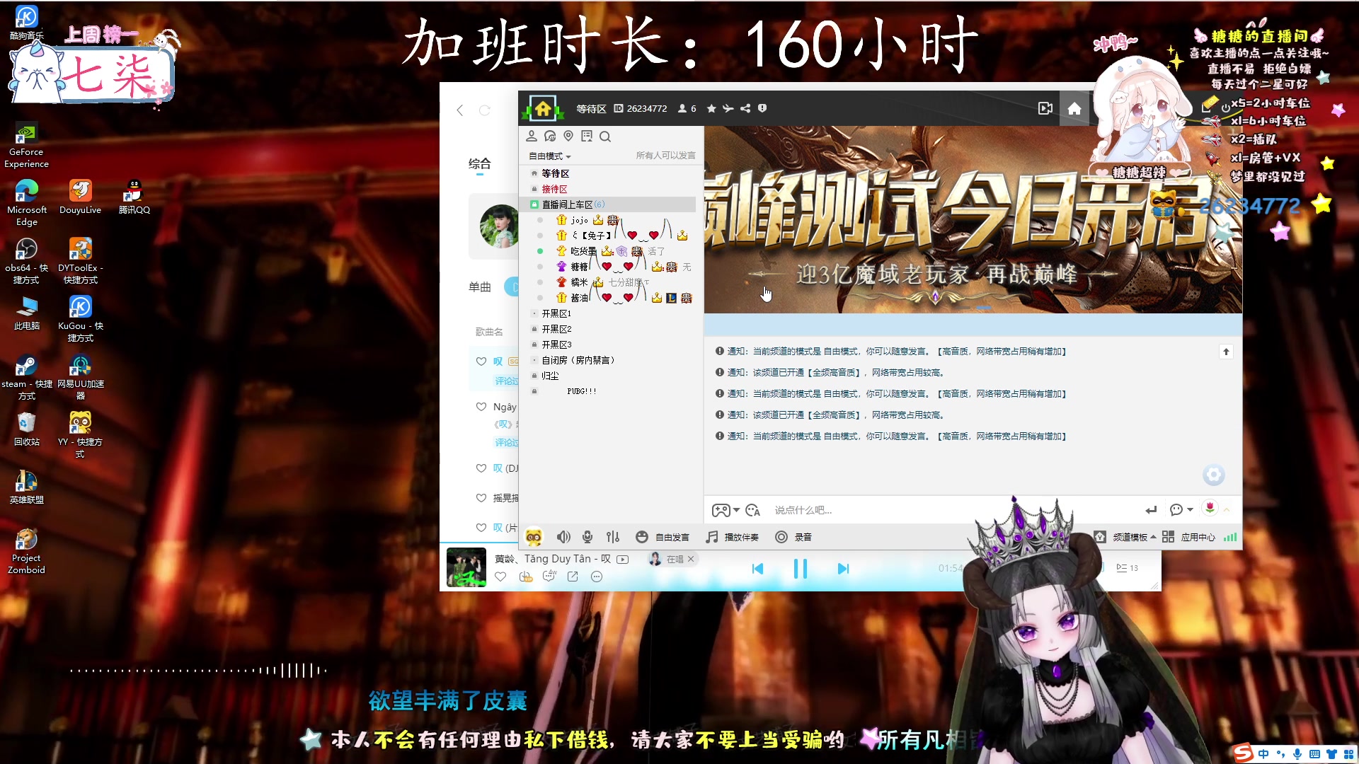Toggle favorite heart for song Ngày in KuGou list
Screen dimensions: 1359x764
tap(481, 407)
